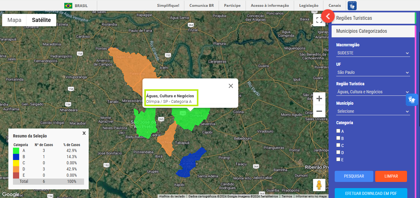Viewport: 420px width, 198px height.
Task: Switch to the Mapa view tab
Action: tap(15, 20)
